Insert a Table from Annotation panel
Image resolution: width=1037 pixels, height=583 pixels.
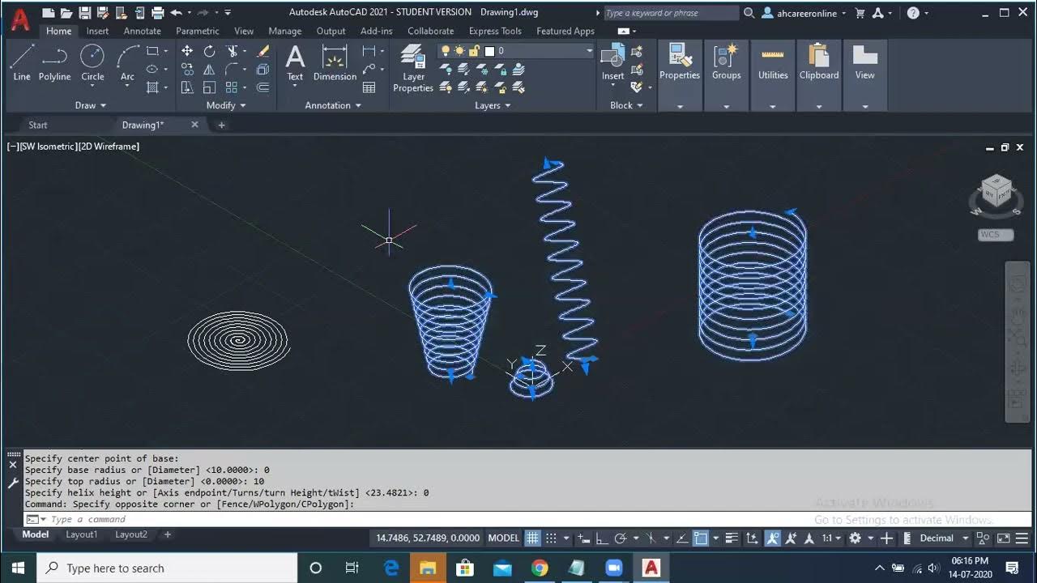point(369,87)
